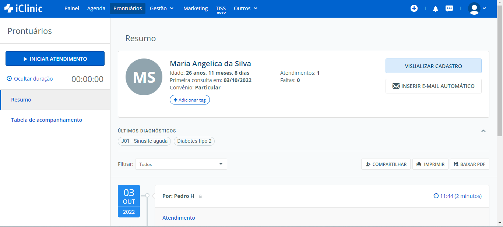Go to the Agenda tab
The height and width of the screenshot is (227, 503).
click(96, 8)
